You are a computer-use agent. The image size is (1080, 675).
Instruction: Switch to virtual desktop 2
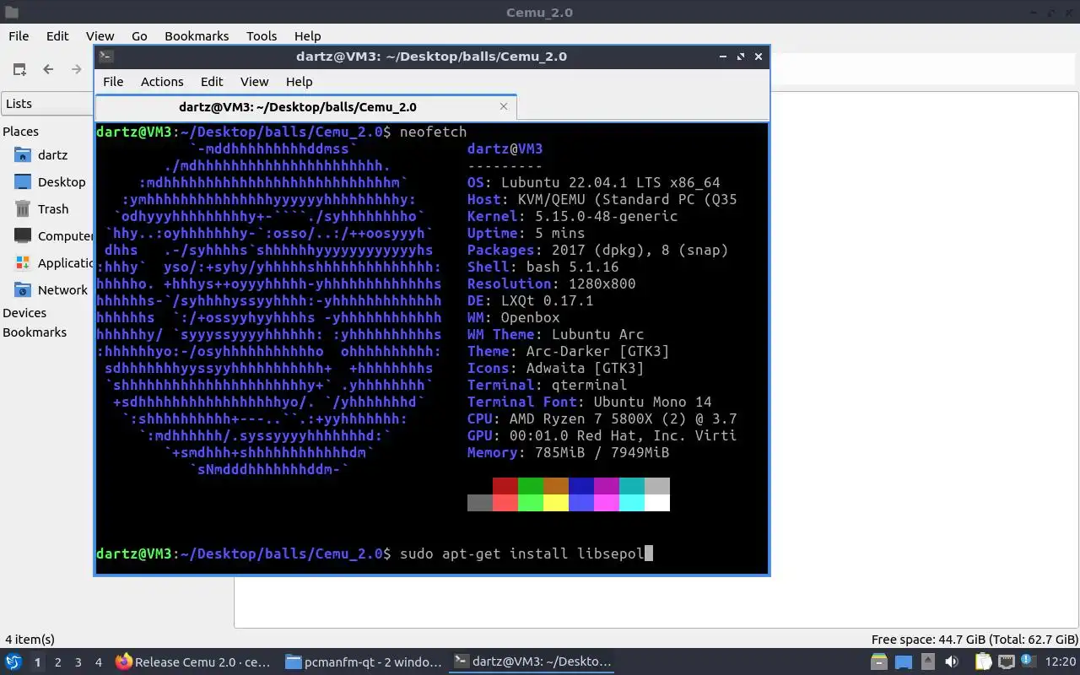click(x=58, y=662)
